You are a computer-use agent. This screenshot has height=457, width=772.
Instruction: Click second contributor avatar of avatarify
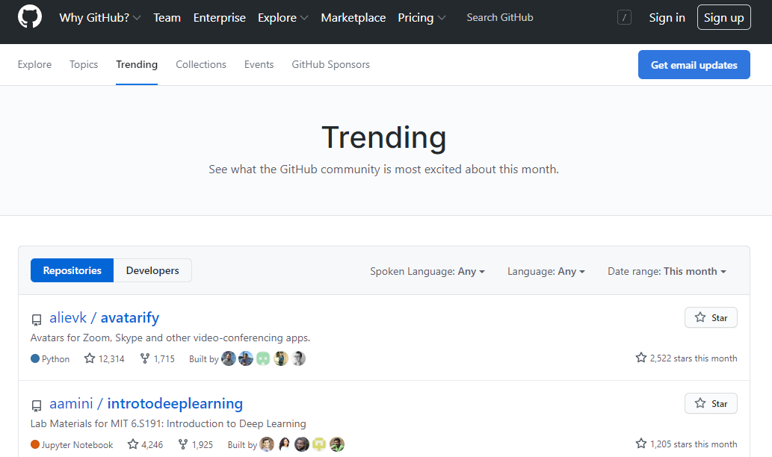point(246,358)
